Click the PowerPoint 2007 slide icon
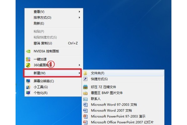The image size is (187, 125). point(85,122)
